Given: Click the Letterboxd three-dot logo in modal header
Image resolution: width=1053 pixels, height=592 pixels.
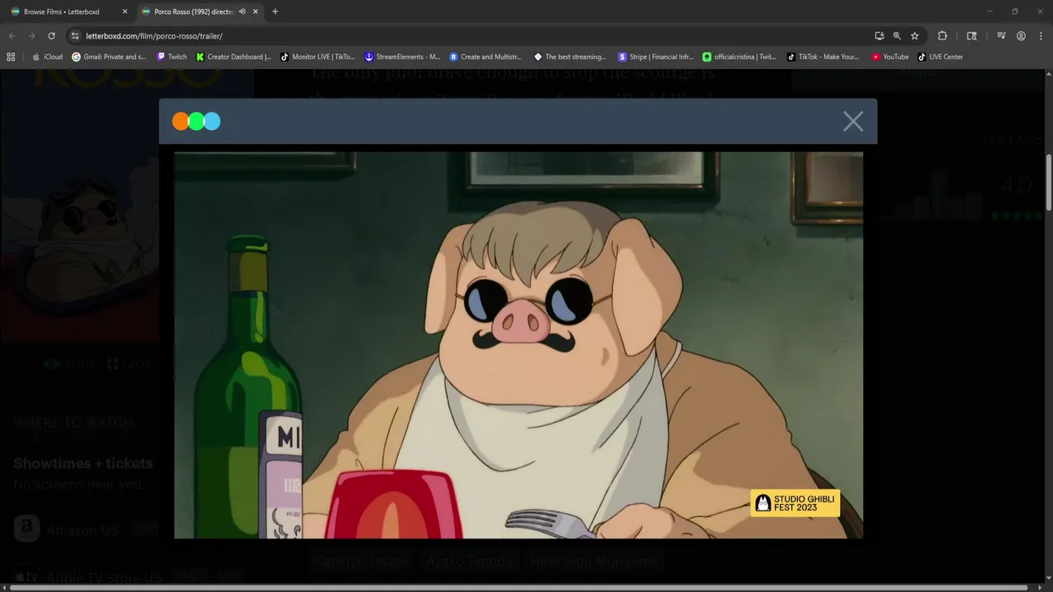Looking at the screenshot, I should pos(196,122).
